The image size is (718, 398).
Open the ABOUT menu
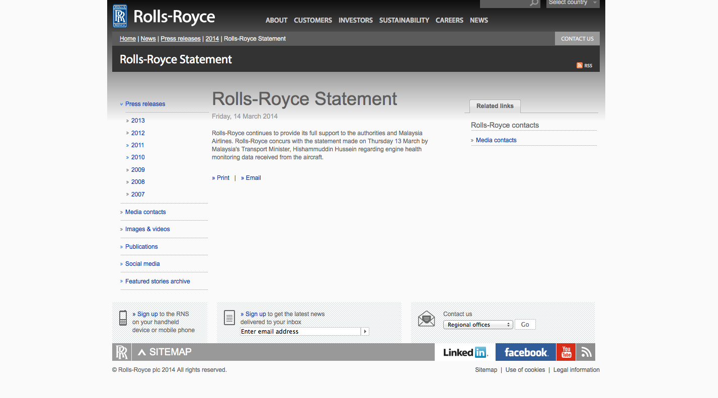pos(276,20)
